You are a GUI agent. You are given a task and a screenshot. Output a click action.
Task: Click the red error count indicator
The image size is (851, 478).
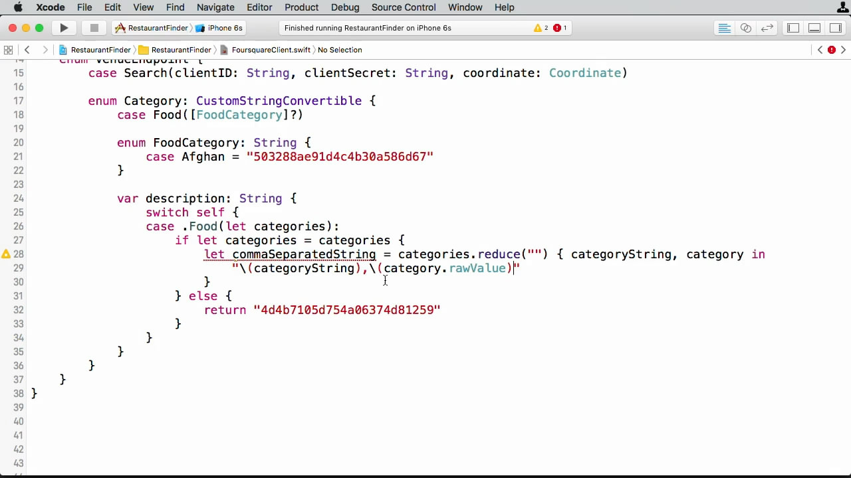[560, 28]
